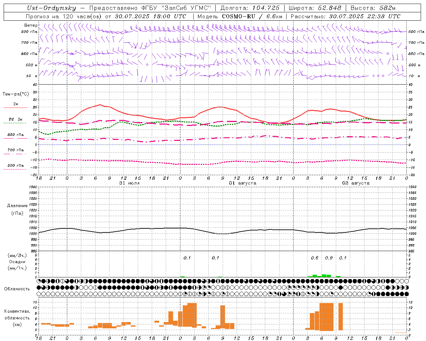This screenshot has width=426, height=341.
Task: Click the 850 гПа temperature legend entry
Action: pyautogui.click(x=16, y=135)
